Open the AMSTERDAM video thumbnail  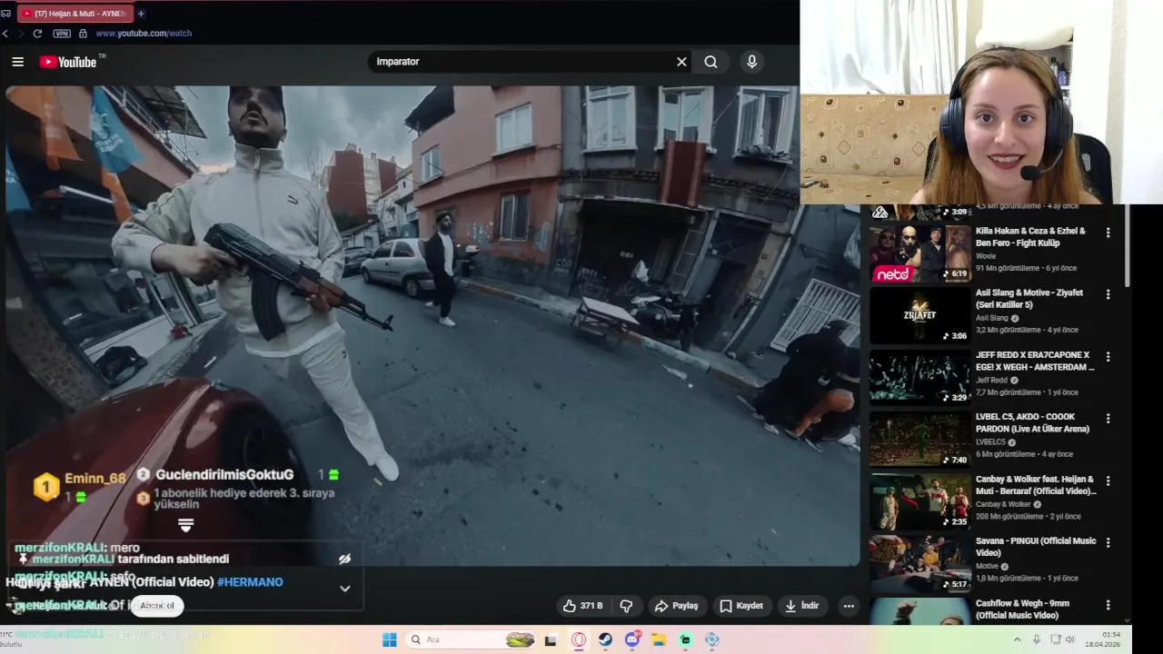click(919, 377)
